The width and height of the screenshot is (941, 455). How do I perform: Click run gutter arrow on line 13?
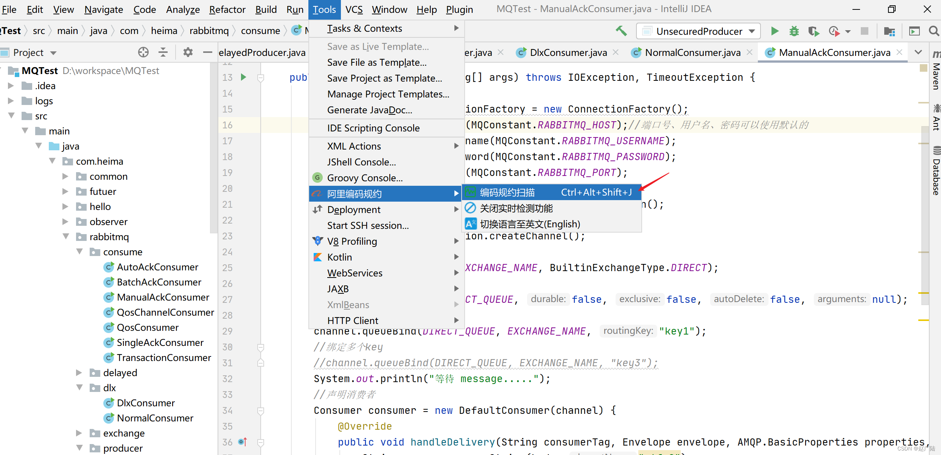point(243,77)
